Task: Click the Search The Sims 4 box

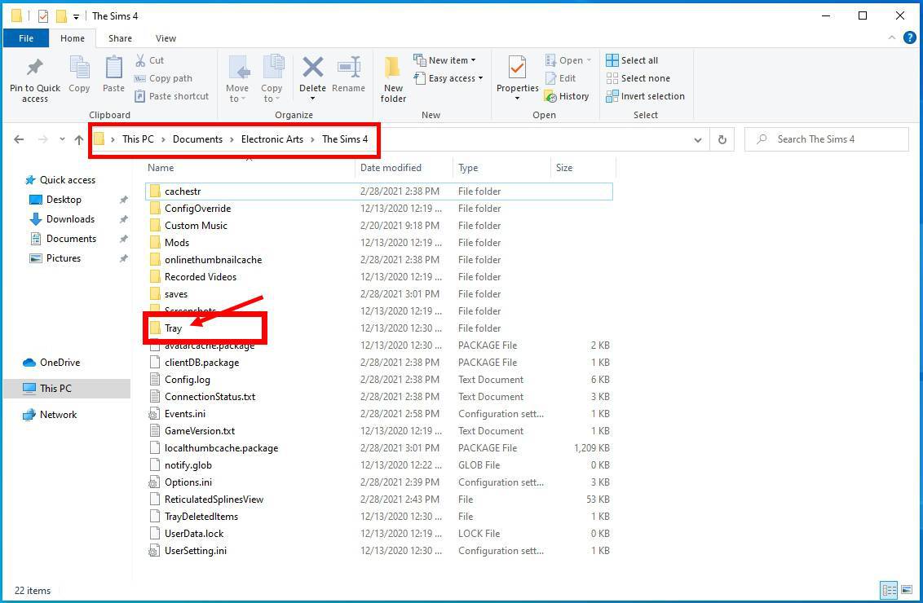Action: click(827, 139)
